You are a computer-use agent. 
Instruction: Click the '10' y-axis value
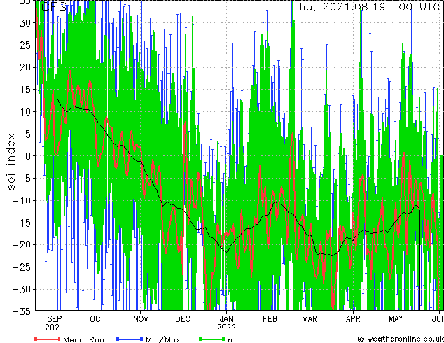[25, 112]
